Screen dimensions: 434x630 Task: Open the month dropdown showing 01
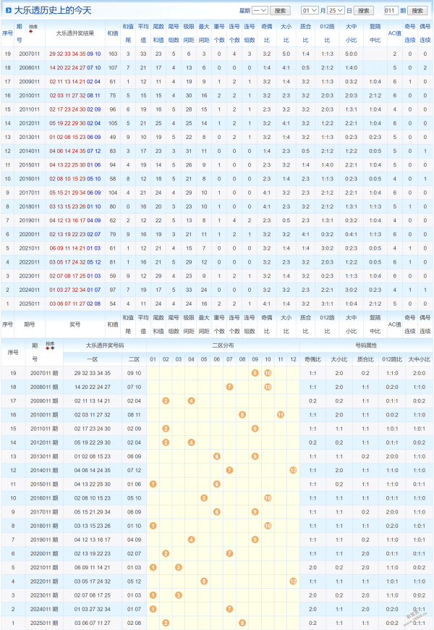click(x=309, y=11)
